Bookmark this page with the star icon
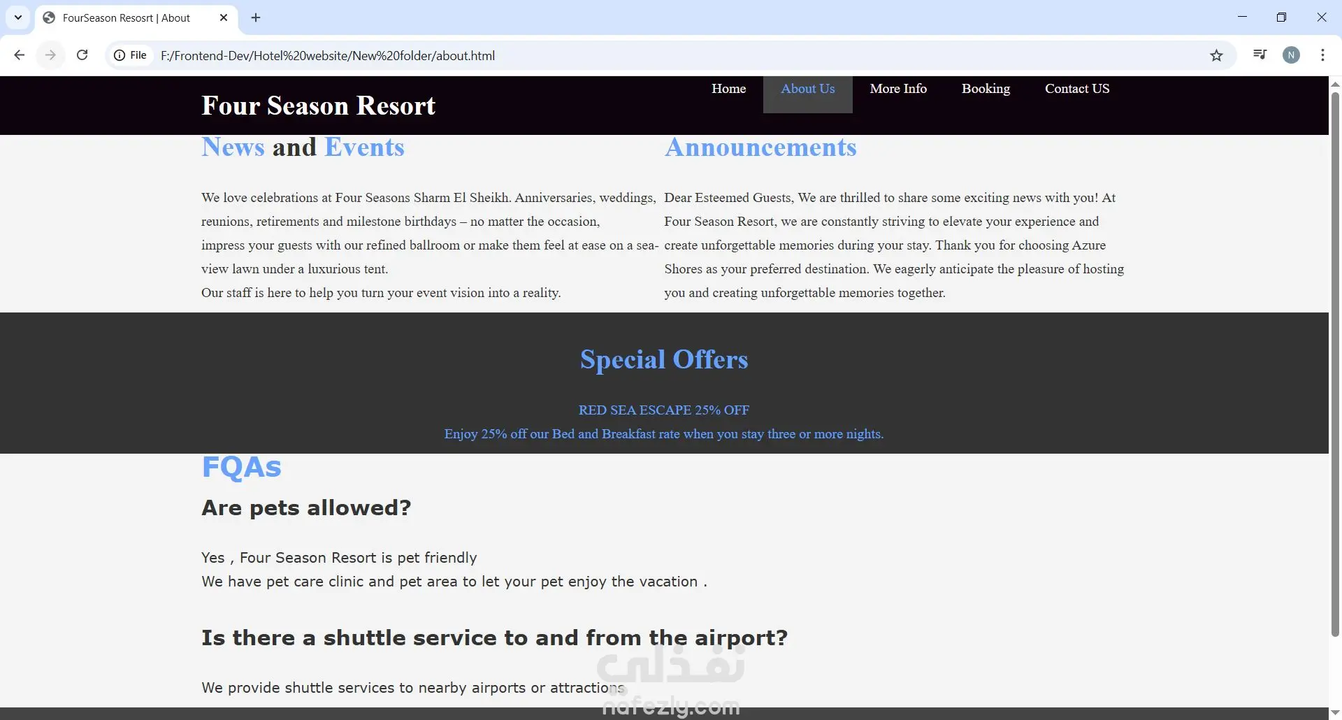The height and width of the screenshot is (720, 1342). [x=1217, y=55]
